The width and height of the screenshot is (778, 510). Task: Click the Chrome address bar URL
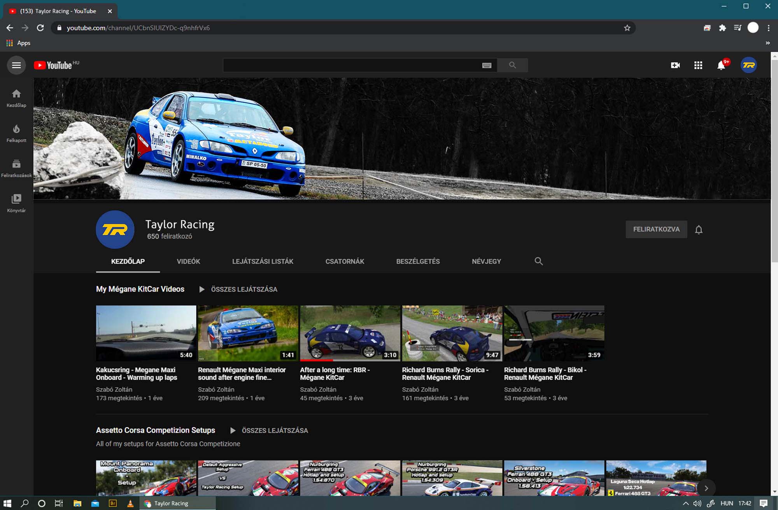138,28
